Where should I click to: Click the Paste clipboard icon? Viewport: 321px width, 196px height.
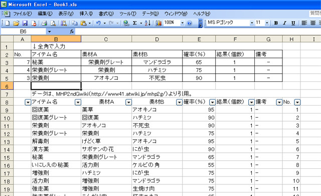[83, 23]
